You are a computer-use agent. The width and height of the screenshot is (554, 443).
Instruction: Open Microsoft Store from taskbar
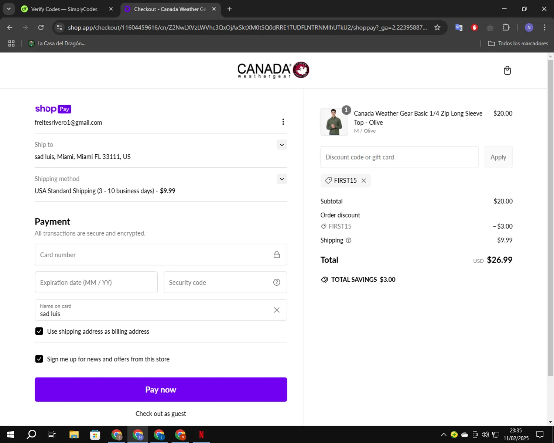(x=95, y=435)
